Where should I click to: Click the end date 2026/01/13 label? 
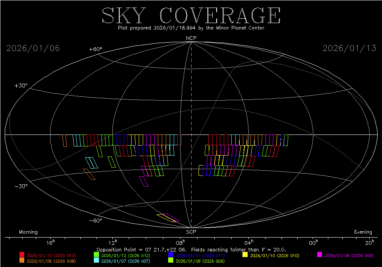pyautogui.click(x=349, y=48)
